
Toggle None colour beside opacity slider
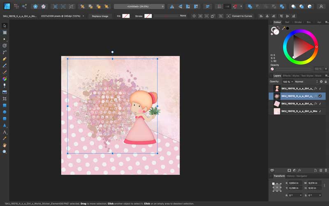272,69
